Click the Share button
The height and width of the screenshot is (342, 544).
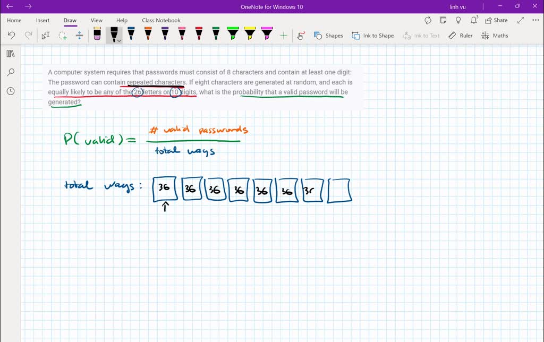[x=496, y=20]
